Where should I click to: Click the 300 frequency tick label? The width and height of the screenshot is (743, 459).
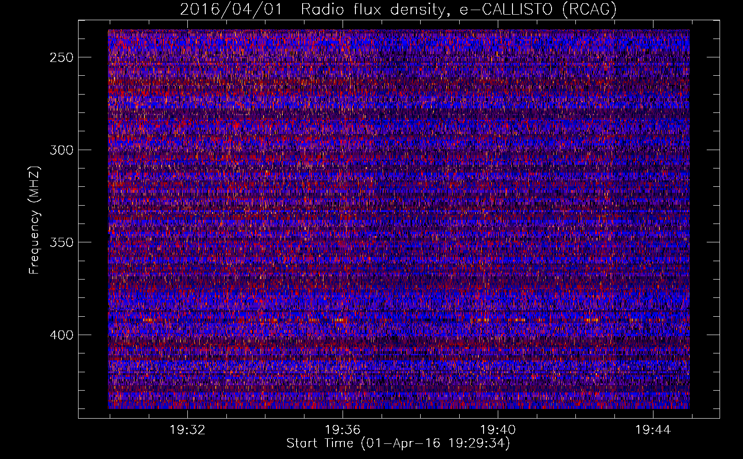point(62,150)
